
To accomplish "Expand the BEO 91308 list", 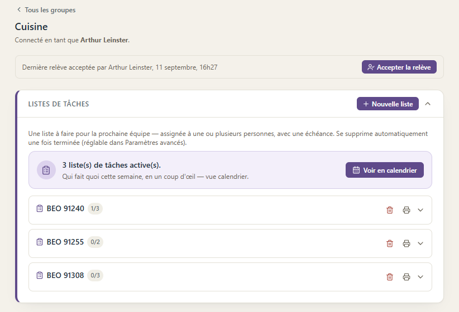I will coord(420,277).
